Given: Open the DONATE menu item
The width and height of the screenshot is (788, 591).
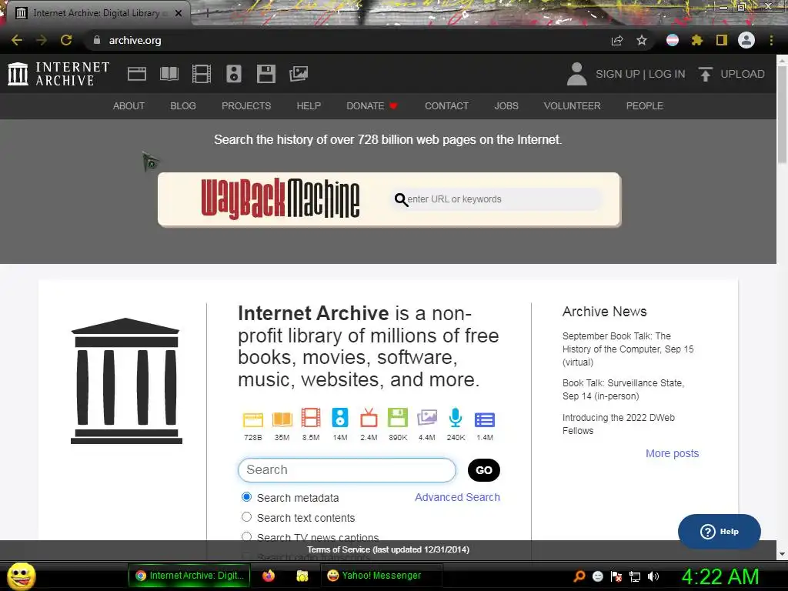Looking at the screenshot, I should coord(372,106).
